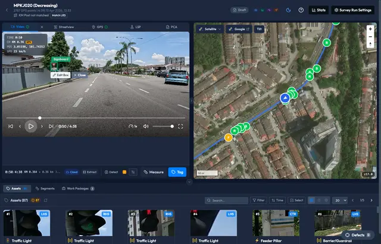The image size is (381, 244).
Task: Click the Detect button
Action: coord(111,172)
